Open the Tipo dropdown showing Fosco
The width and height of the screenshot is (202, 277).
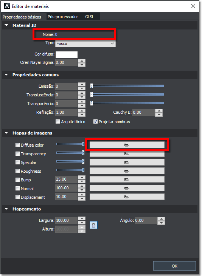coord(85,43)
